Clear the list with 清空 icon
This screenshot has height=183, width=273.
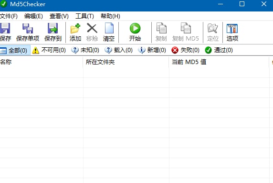pyautogui.click(x=109, y=28)
